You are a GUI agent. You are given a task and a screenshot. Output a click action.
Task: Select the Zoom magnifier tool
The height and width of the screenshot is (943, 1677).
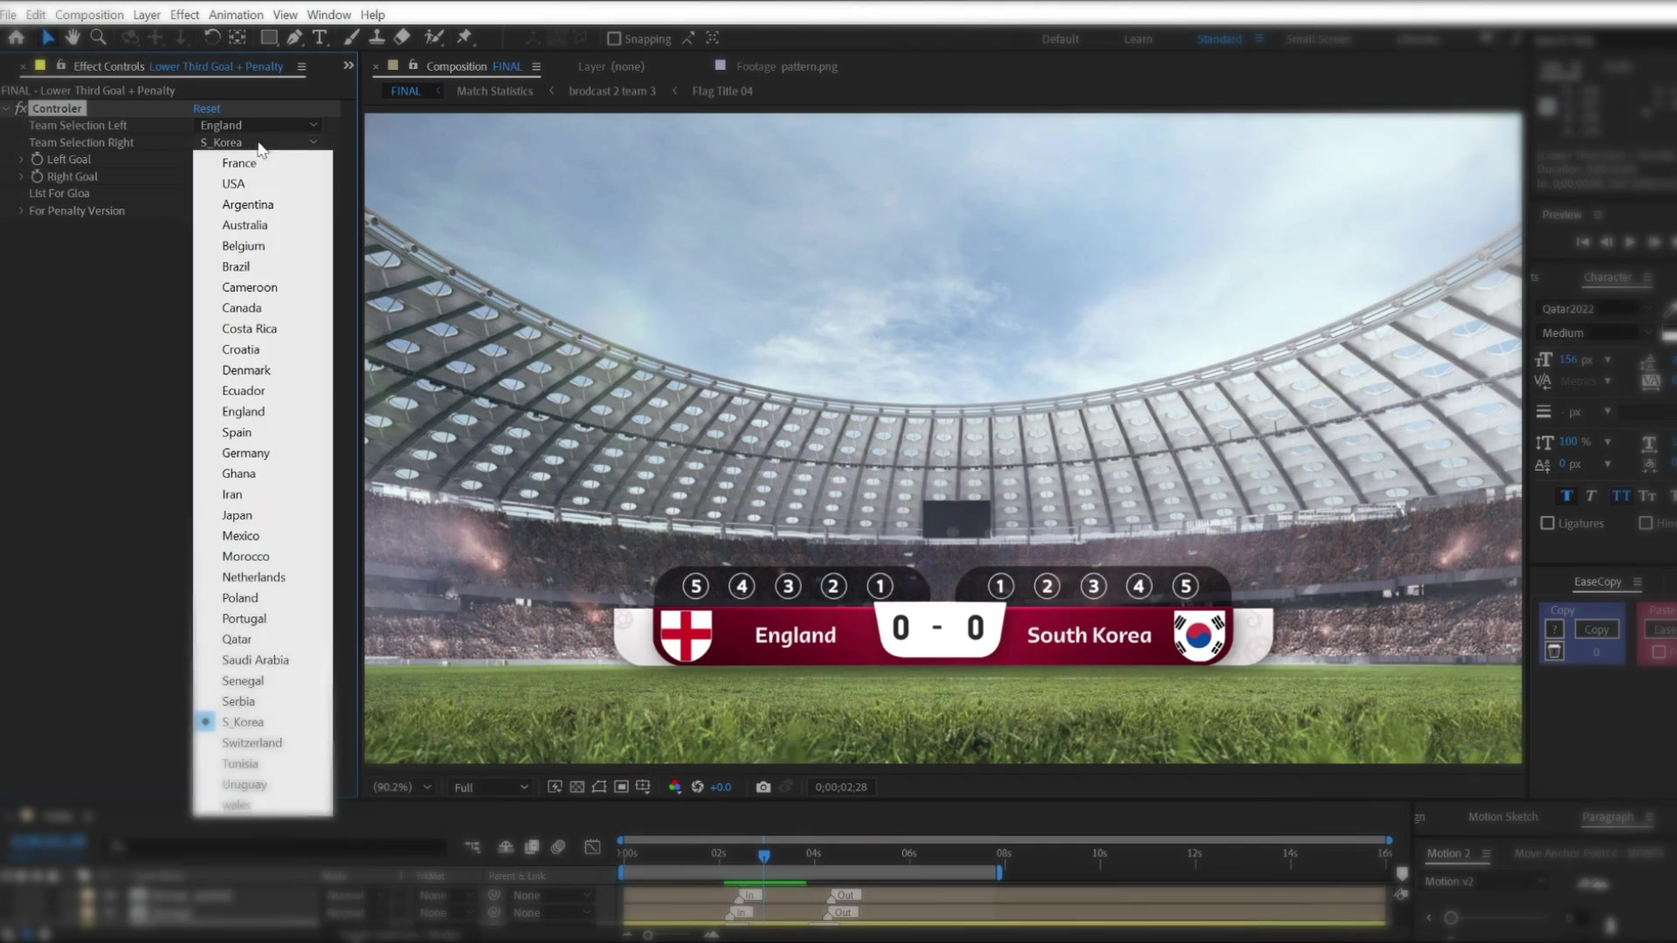pos(99,38)
